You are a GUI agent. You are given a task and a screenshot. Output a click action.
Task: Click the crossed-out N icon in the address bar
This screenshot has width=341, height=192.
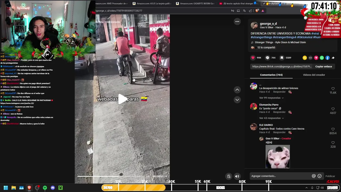tap(233, 11)
